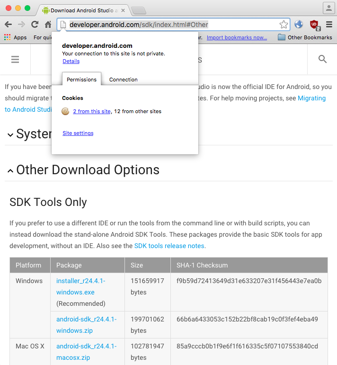The width and height of the screenshot is (337, 365).
Task: Click the Platform column header
Action: point(30,265)
